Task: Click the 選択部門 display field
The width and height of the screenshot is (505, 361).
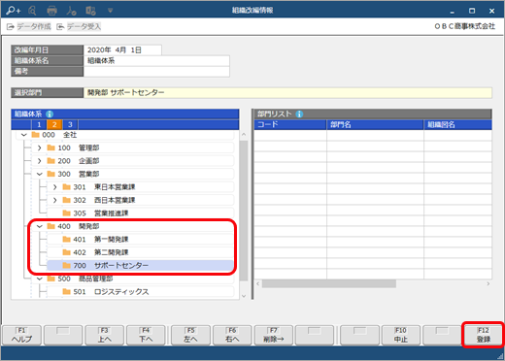Action: [x=287, y=93]
